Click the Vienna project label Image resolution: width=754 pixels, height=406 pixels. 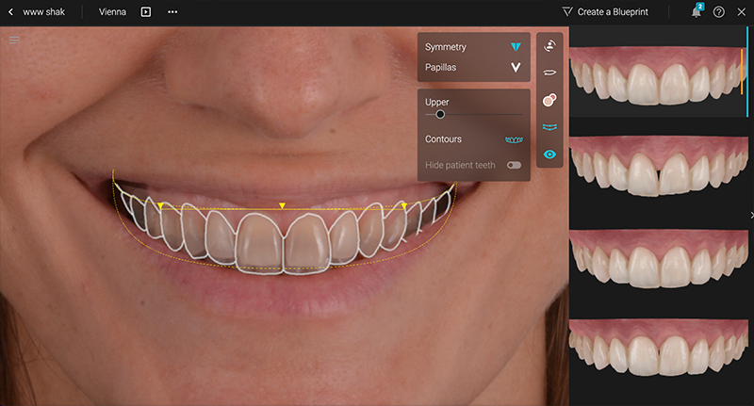coord(112,12)
